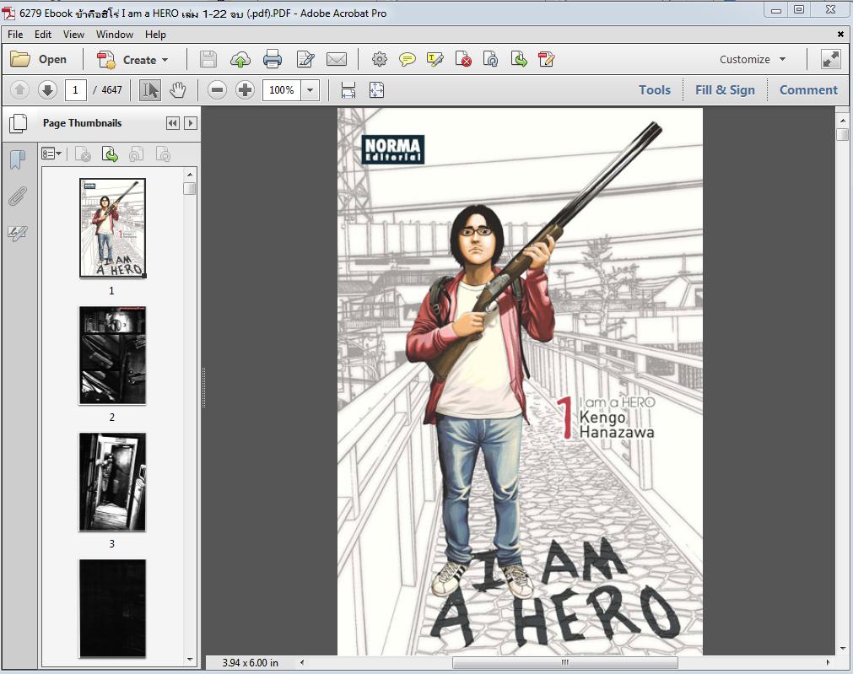Upload file to cloud icon

[240, 59]
